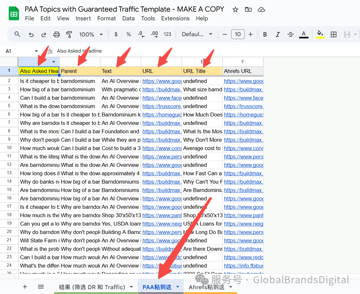
Task: Open the all sheets list icon
Action: [41, 287]
